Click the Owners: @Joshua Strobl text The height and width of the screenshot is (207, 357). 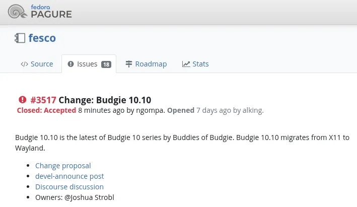75,197
